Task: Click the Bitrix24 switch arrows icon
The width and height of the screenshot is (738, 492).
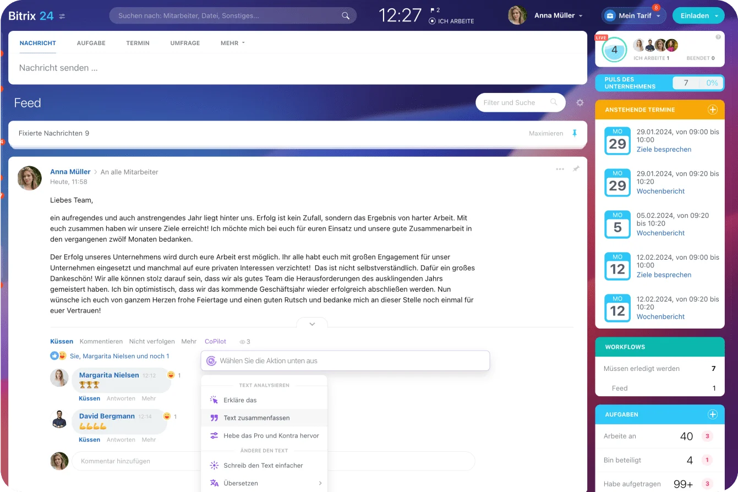Action: tap(62, 16)
